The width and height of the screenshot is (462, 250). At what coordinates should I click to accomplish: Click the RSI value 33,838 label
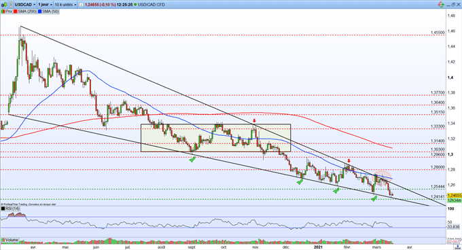coord(453,227)
